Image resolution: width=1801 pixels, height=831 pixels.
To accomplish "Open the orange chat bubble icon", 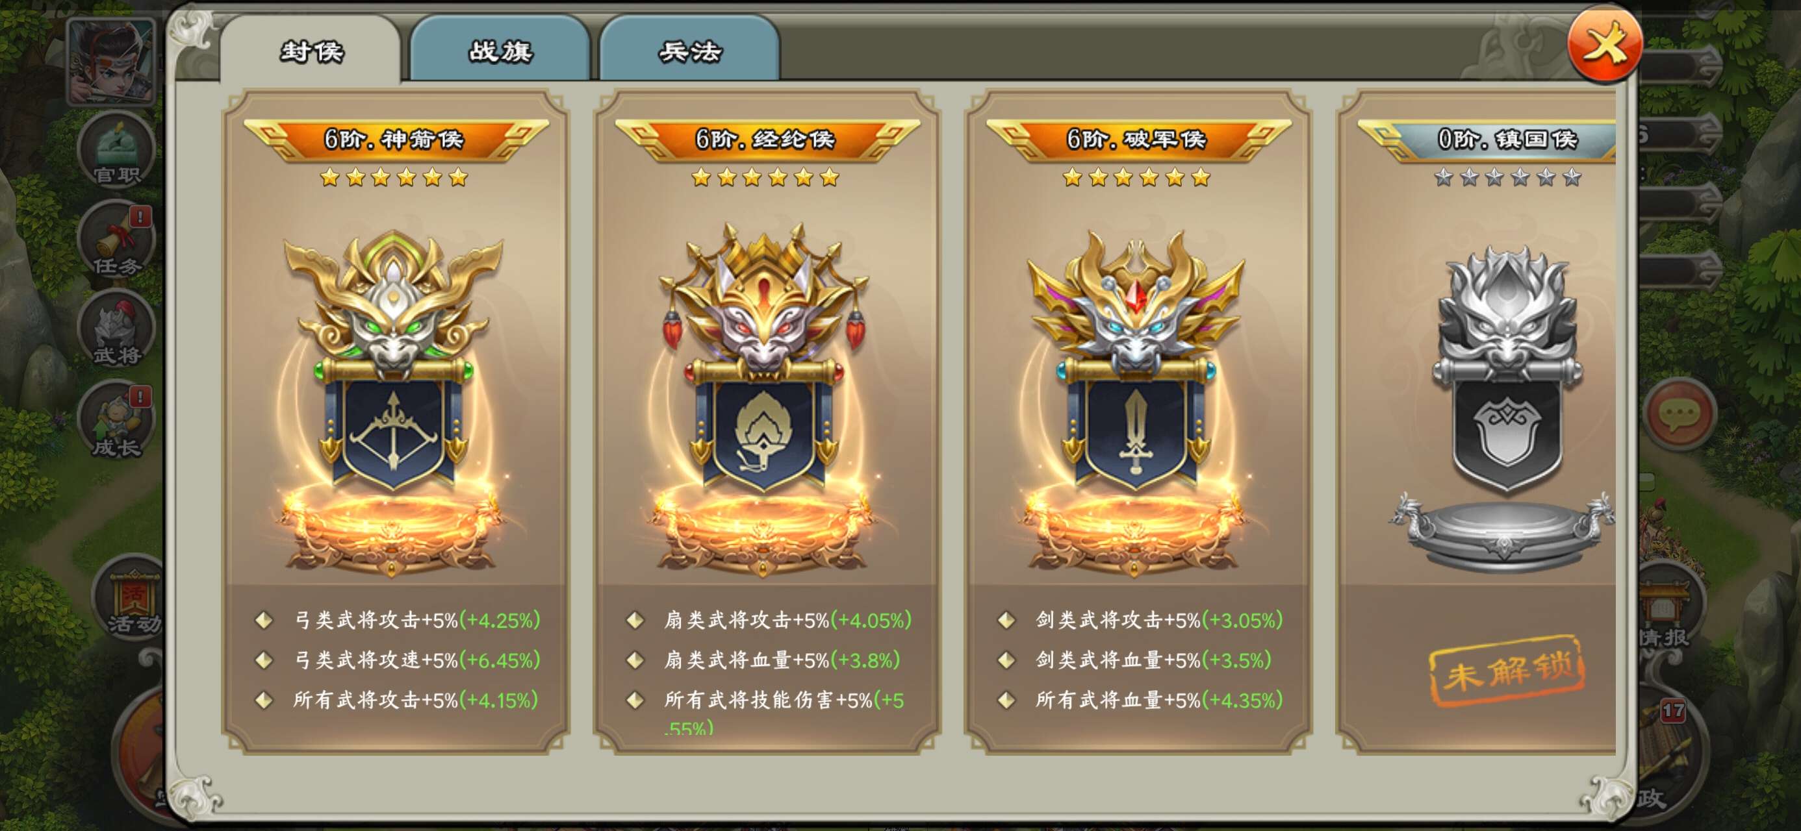I will pyautogui.click(x=1680, y=414).
